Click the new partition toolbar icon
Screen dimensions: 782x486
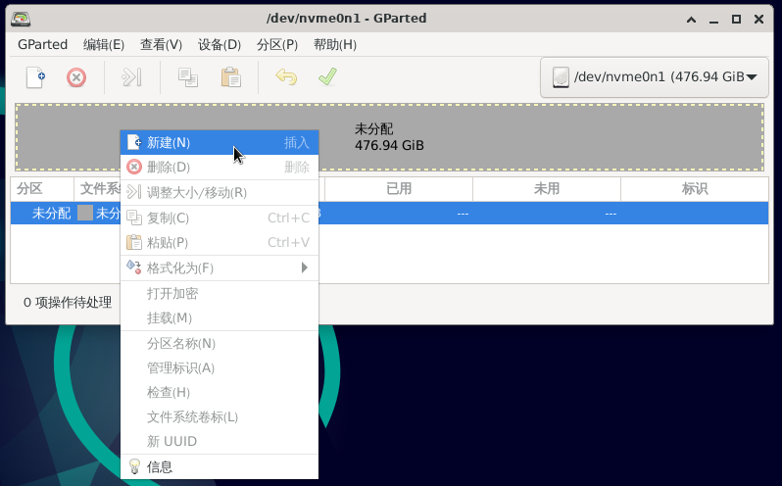[35, 77]
